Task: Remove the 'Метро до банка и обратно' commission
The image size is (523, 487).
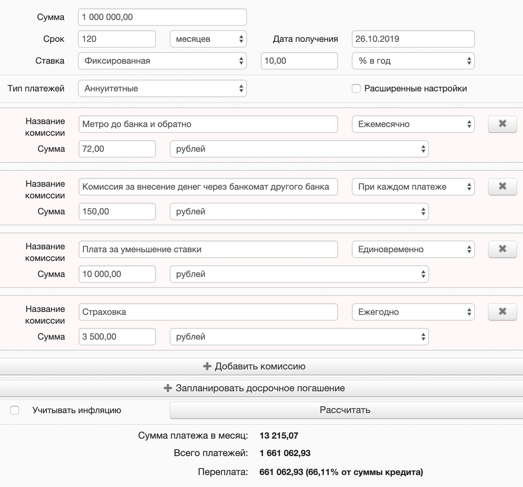Action: tap(503, 124)
